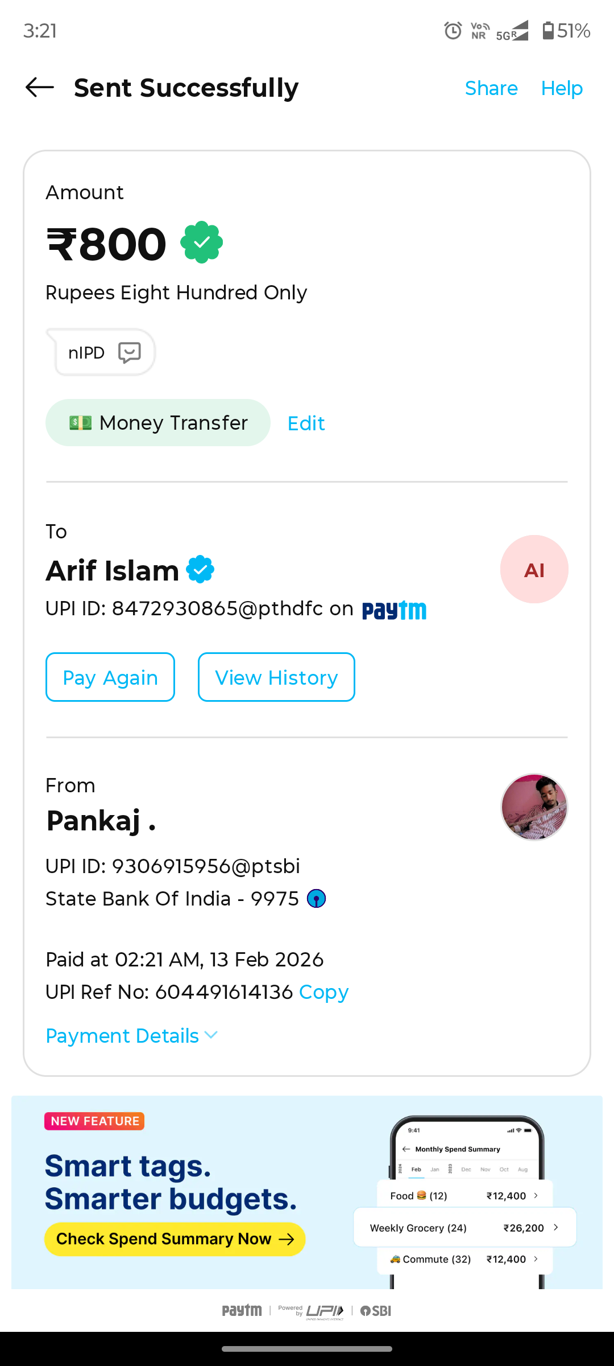This screenshot has width=614, height=1366.
Task: Tap the green verified success badge
Action: tap(202, 242)
